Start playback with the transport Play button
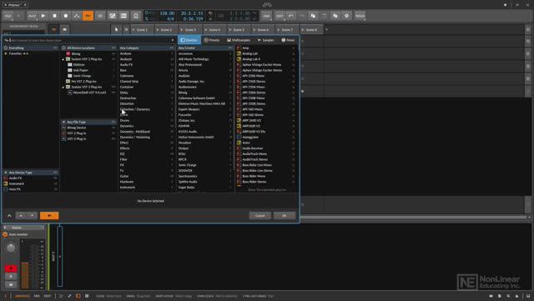This screenshot has height=301, width=534. point(43,16)
